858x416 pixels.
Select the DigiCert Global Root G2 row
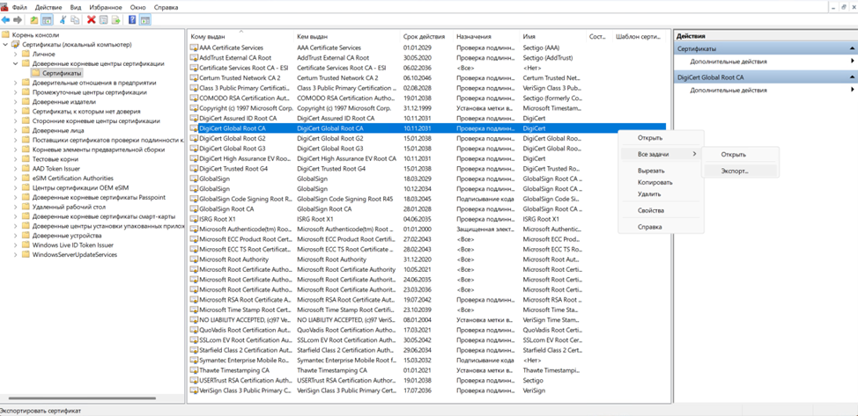(x=427, y=139)
